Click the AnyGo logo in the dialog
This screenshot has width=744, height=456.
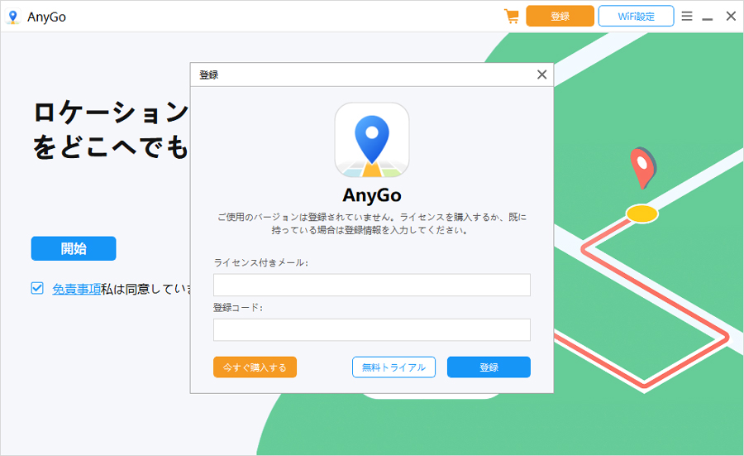click(372, 140)
